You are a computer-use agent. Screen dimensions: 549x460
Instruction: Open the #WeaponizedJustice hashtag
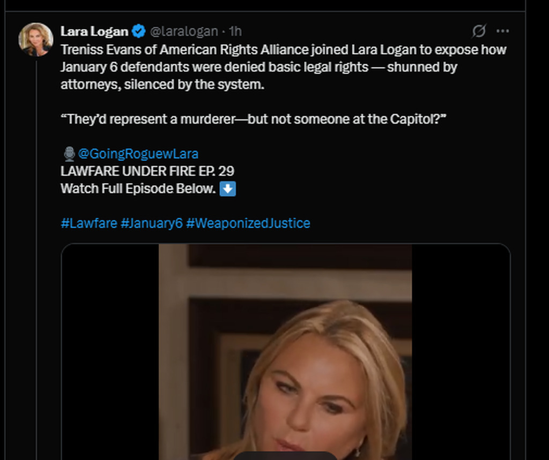pos(248,223)
